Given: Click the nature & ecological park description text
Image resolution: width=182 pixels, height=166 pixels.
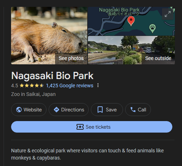Looking at the screenshot, I should (87, 154).
